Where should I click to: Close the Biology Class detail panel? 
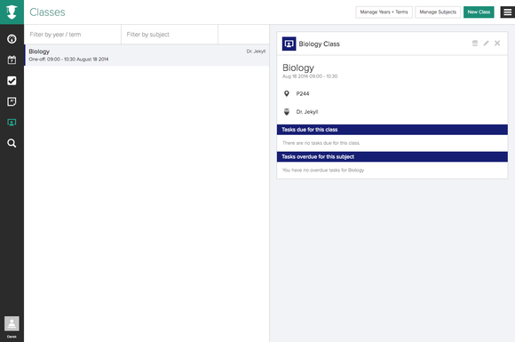[x=497, y=43]
